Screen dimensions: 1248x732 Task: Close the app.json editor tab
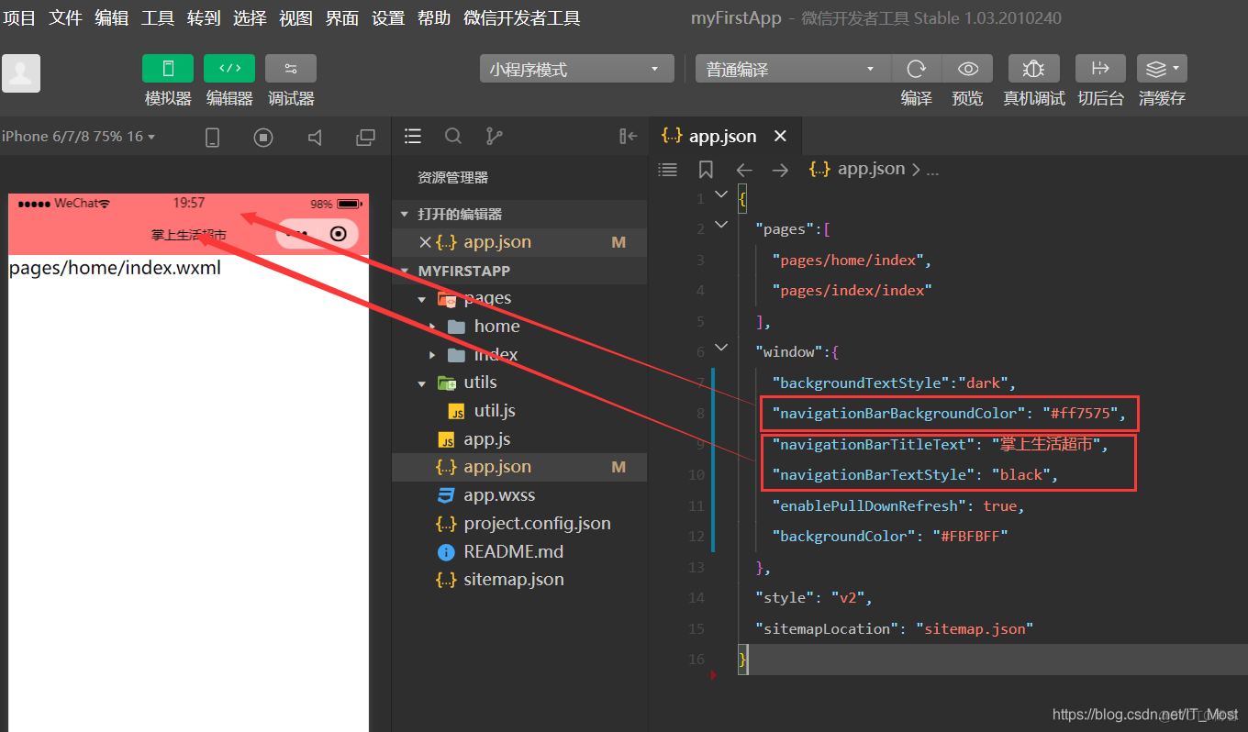(780, 136)
